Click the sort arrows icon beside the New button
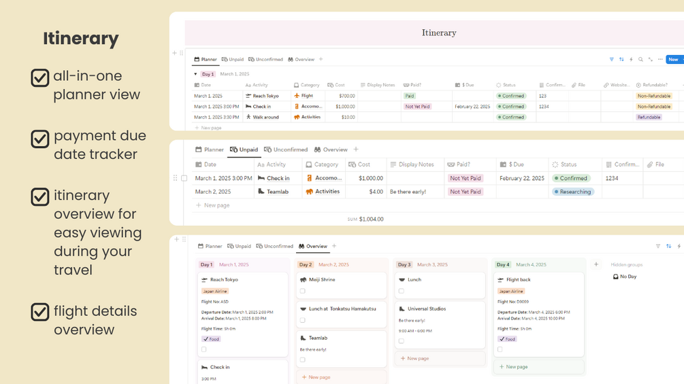This screenshot has height=384, width=684. [x=621, y=59]
